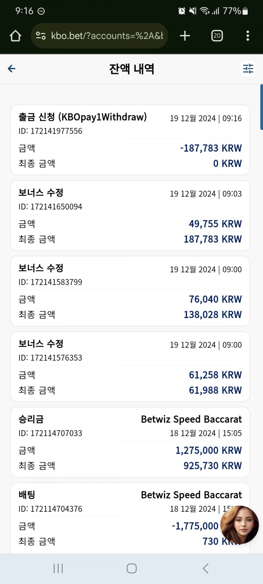The image size is (263, 584).
Task: Select the 보너스 수정 entry with 76,040 KRW
Action: [x=130, y=291]
